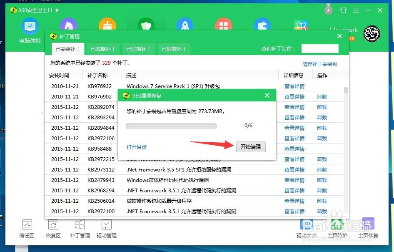
Task: Open the purple horse Trojan scan icon
Action: tap(69, 25)
